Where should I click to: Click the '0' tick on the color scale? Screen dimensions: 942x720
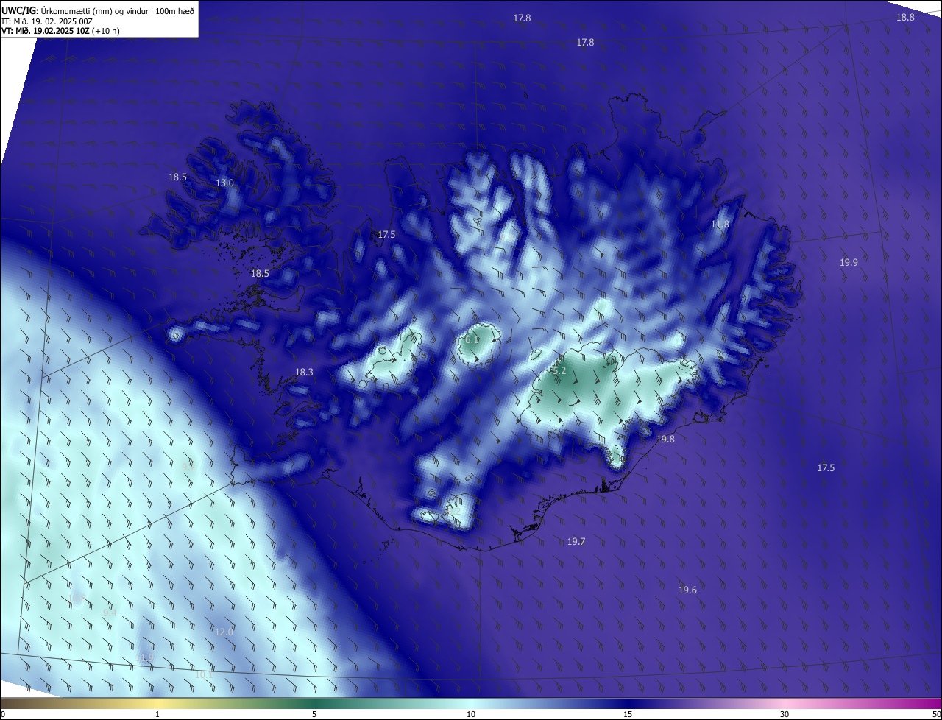point(3,714)
